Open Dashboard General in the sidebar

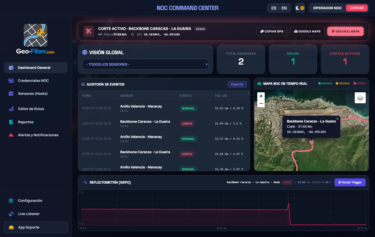coord(36,68)
